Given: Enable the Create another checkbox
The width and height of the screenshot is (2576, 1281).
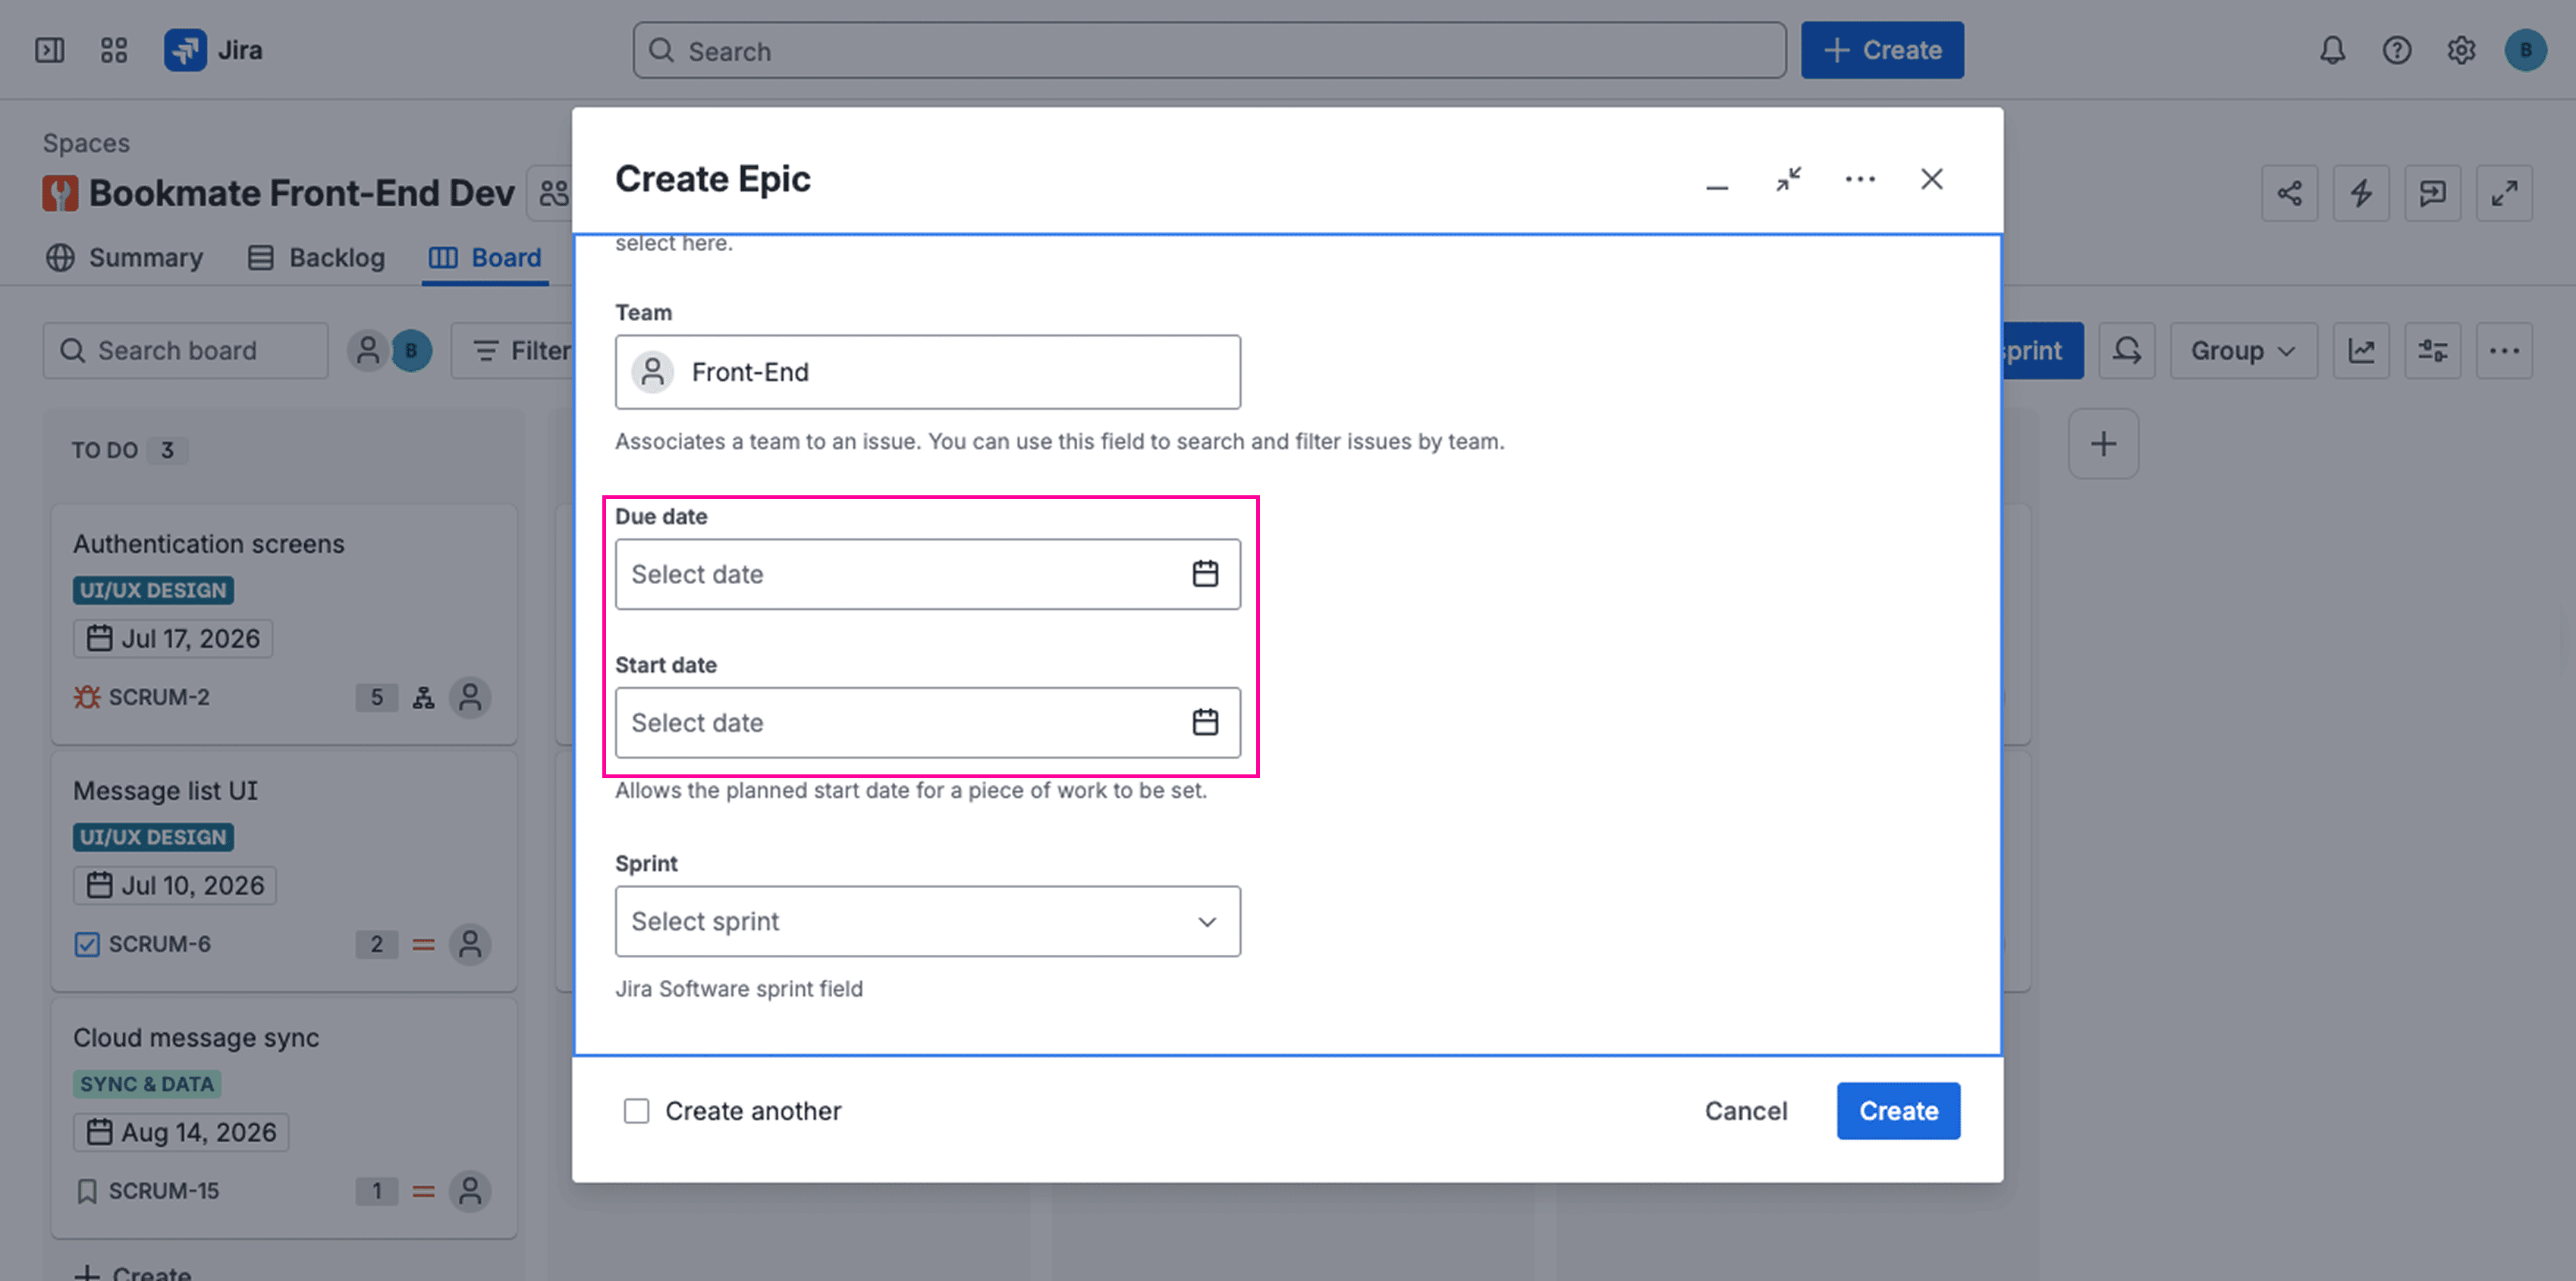Looking at the screenshot, I should coord(636,1111).
